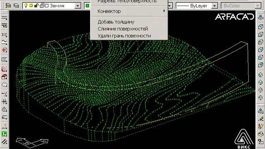Switch to Right view cube
Screen dimensions: 265x149
pyautogui.click(x=260, y=50)
